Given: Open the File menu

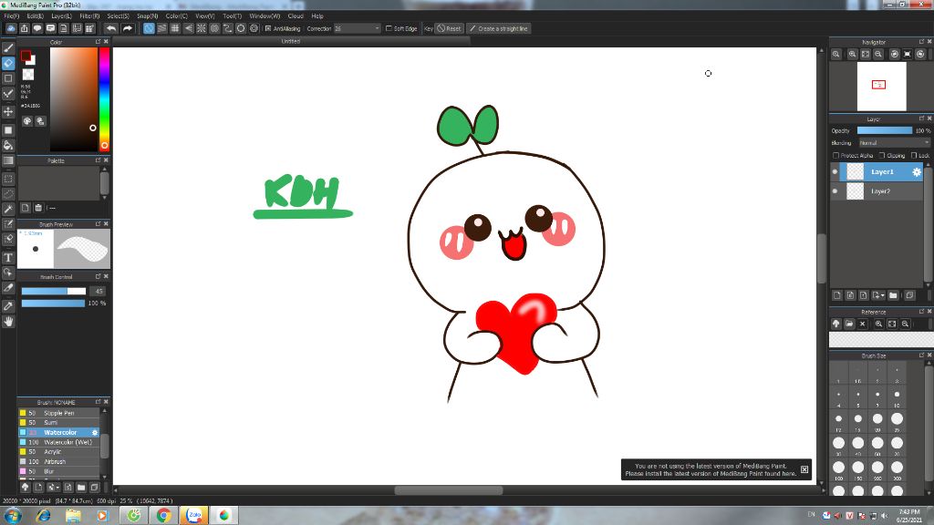Looking at the screenshot, I should point(11,16).
